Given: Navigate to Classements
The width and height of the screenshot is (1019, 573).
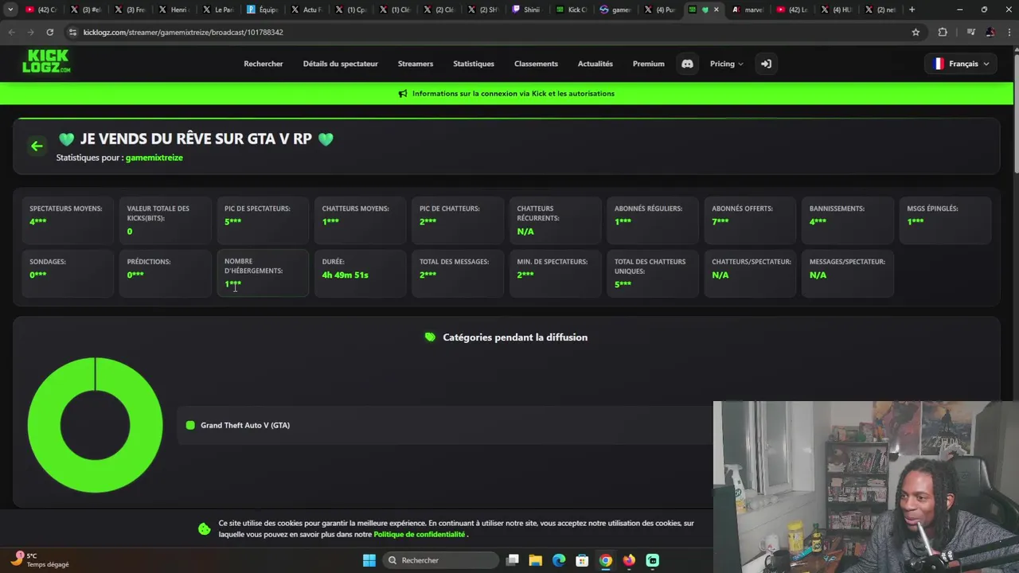Looking at the screenshot, I should coord(536,64).
